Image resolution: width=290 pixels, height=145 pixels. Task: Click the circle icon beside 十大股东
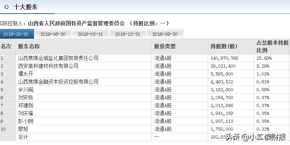(7, 7)
